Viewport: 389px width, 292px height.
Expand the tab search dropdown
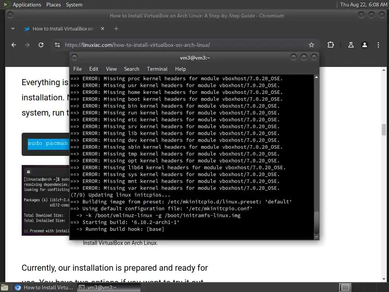(13, 29)
